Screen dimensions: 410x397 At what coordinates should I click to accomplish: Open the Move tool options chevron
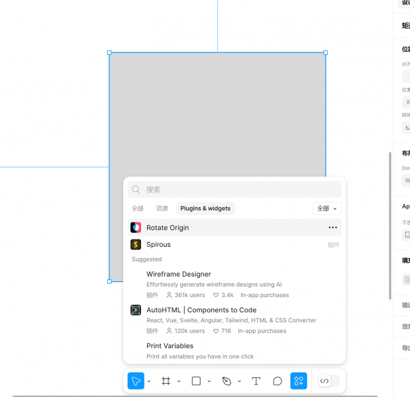point(149,381)
